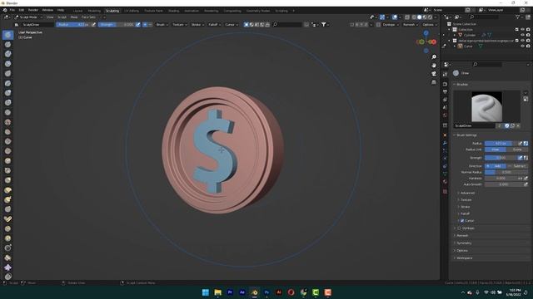This screenshot has width=533, height=299.
Task: Open the Options popover in viewport header
Action: click(x=430, y=24)
